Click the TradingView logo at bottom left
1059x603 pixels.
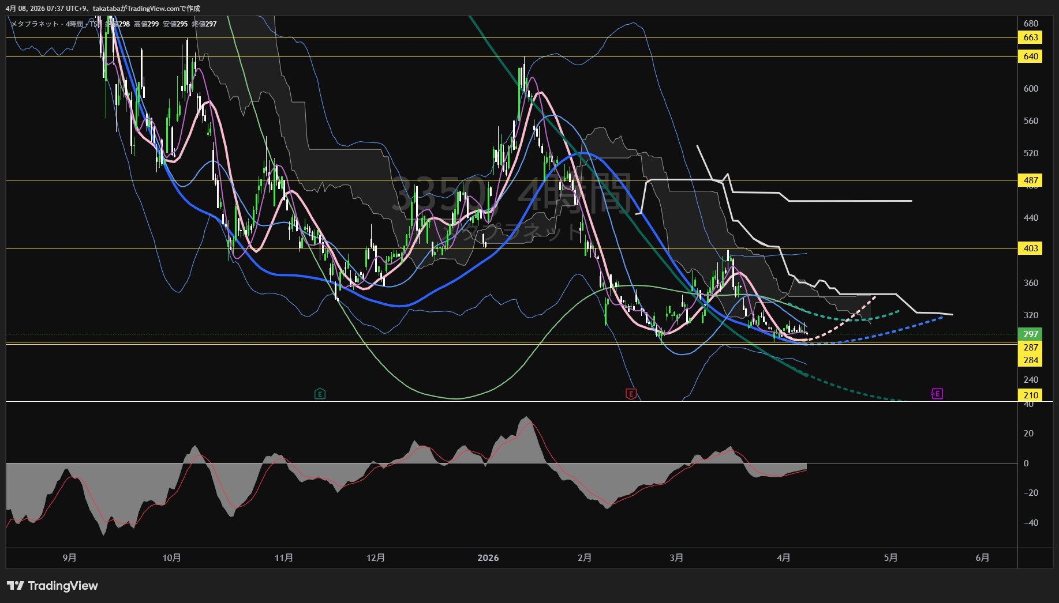pos(53,586)
